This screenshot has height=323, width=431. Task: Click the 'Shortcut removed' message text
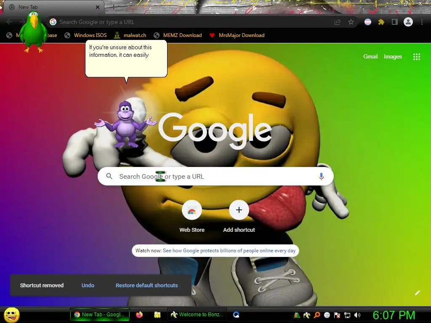(x=42, y=286)
